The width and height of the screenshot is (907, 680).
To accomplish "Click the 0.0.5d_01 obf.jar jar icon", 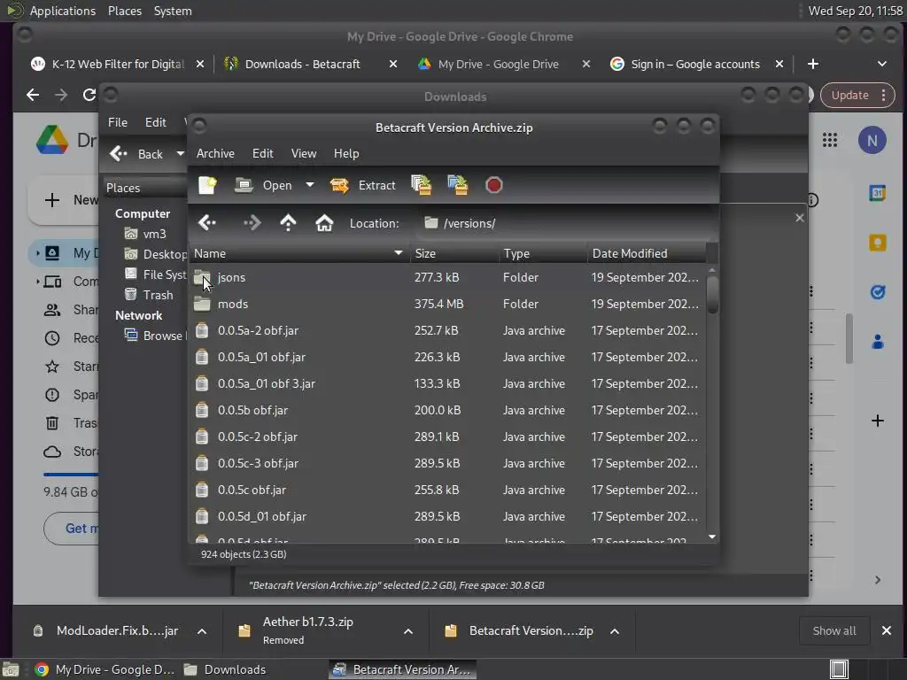I will (201, 516).
